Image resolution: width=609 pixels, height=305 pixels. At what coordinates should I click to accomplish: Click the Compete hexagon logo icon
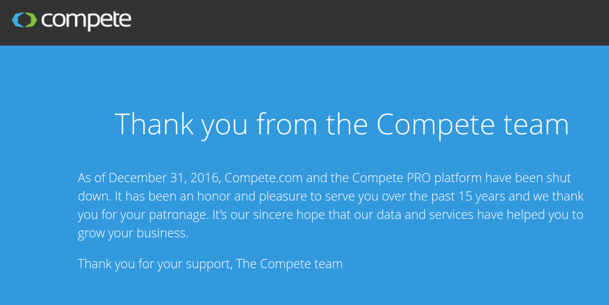(x=24, y=20)
